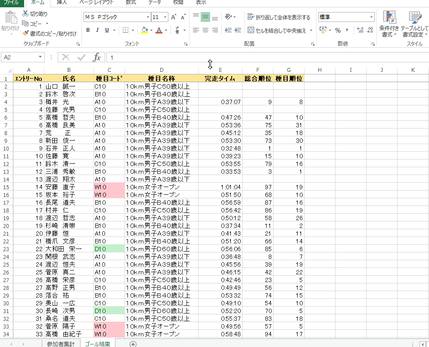Click the percent style icon
This screenshot has height=347, width=429.
pyautogui.click(x=338, y=30)
